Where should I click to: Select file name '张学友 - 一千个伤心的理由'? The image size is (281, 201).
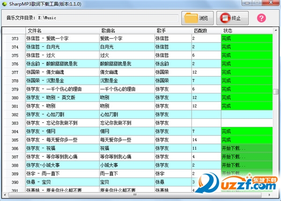click(x=63, y=89)
